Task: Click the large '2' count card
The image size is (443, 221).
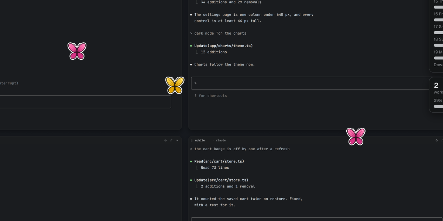Action: pos(436,95)
